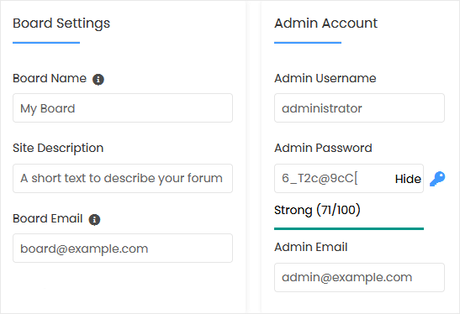
Task: Click into the Site Description text box
Action: coord(123,178)
